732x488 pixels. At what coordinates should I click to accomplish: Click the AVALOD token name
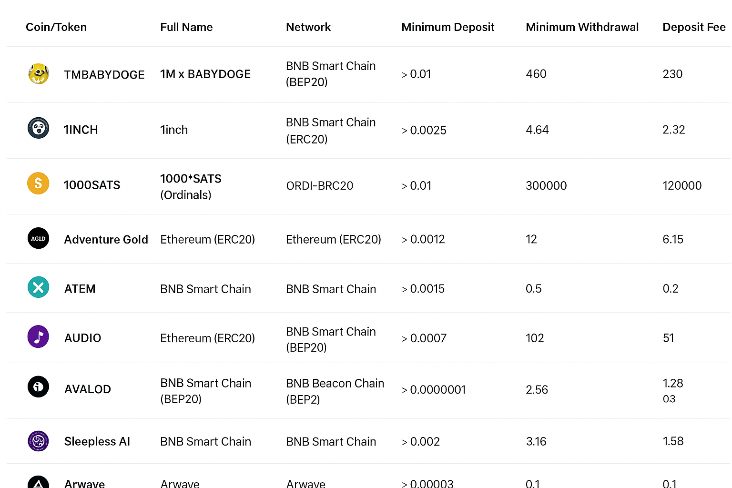coord(88,389)
